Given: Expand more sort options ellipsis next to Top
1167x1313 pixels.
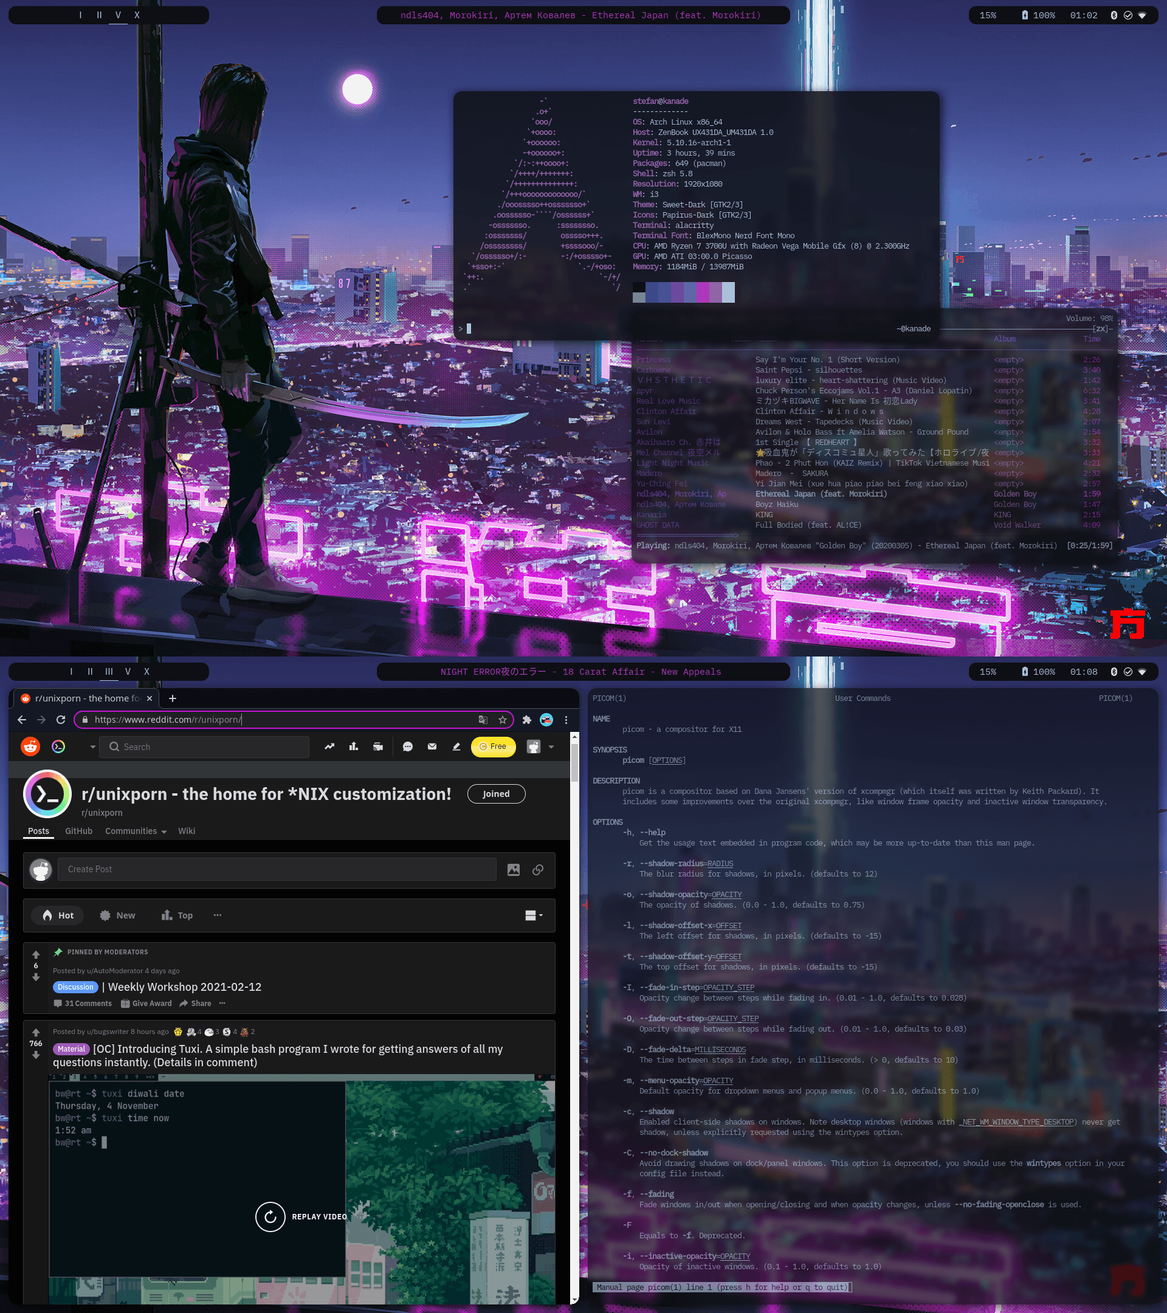Looking at the screenshot, I should (218, 915).
